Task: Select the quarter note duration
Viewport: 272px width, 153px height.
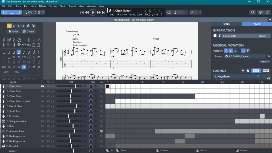Action: [14, 52]
